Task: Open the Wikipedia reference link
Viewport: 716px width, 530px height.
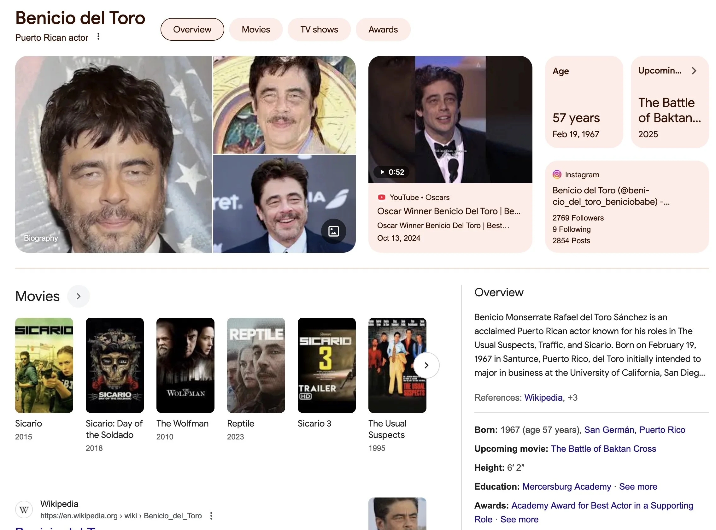Action: pos(543,398)
